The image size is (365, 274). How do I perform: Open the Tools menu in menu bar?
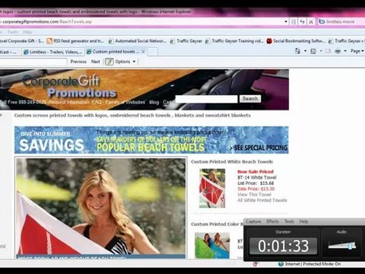point(12,32)
